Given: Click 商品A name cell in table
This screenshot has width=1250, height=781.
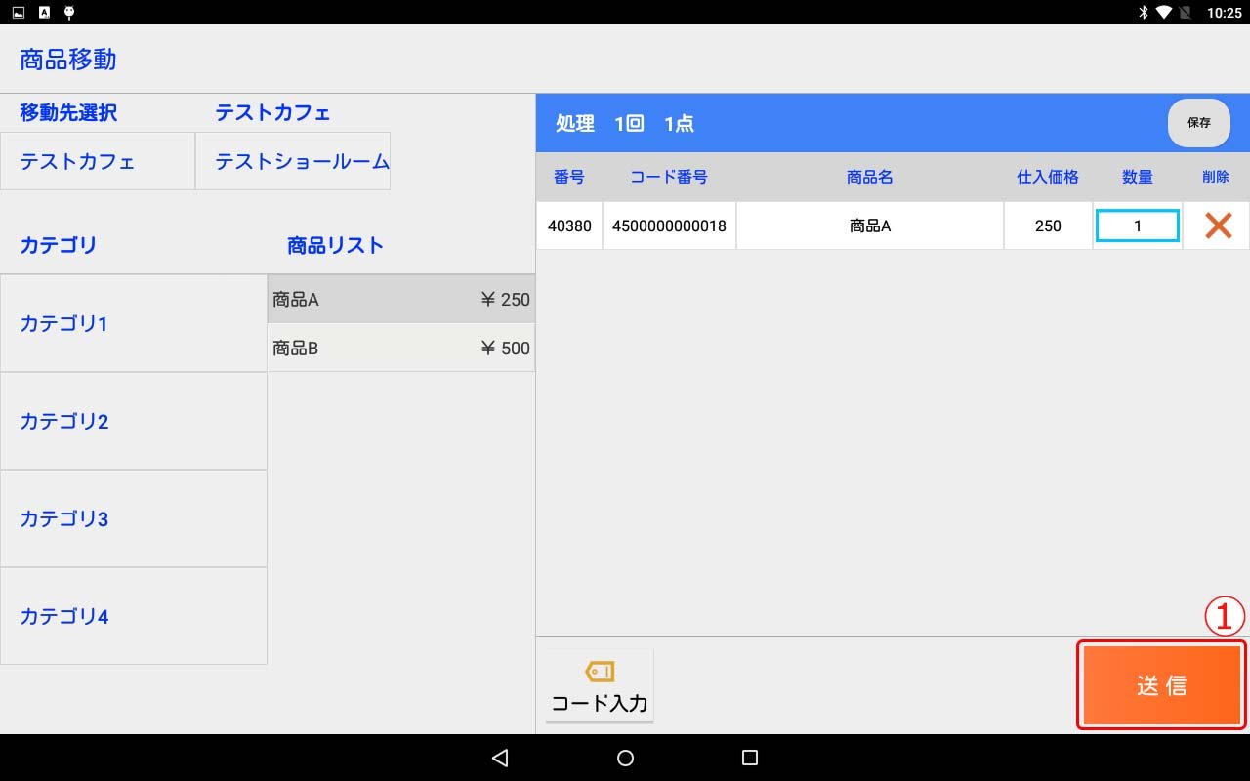Looking at the screenshot, I should point(870,226).
